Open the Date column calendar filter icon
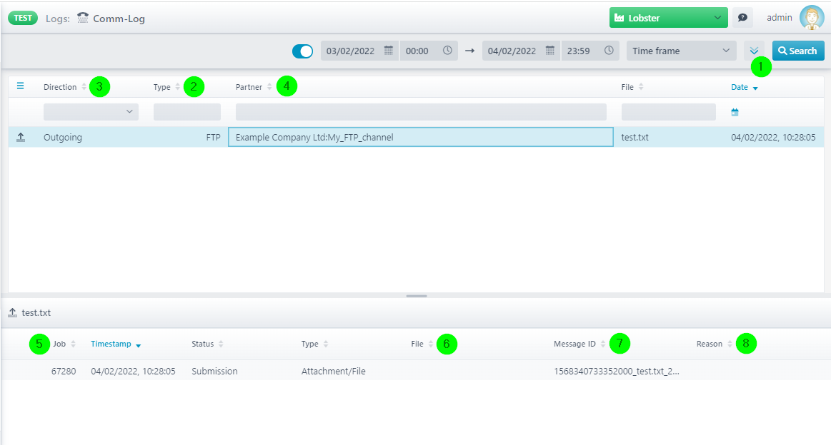 [x=735, y=112]
